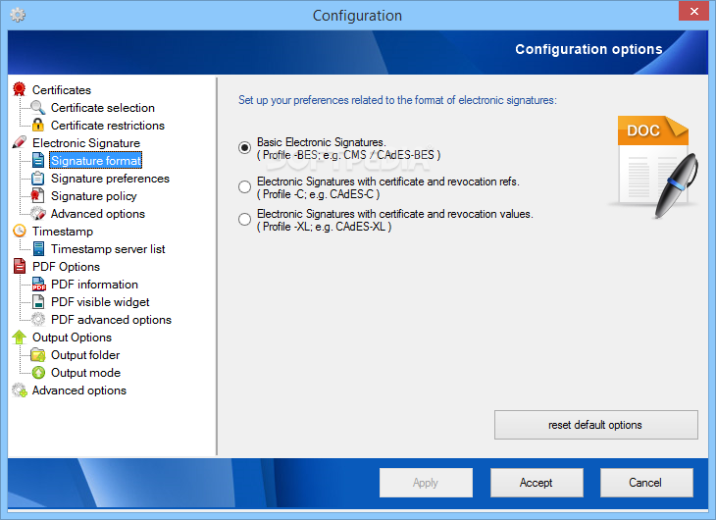Open Signature policy page

click(x=93, y=196)
